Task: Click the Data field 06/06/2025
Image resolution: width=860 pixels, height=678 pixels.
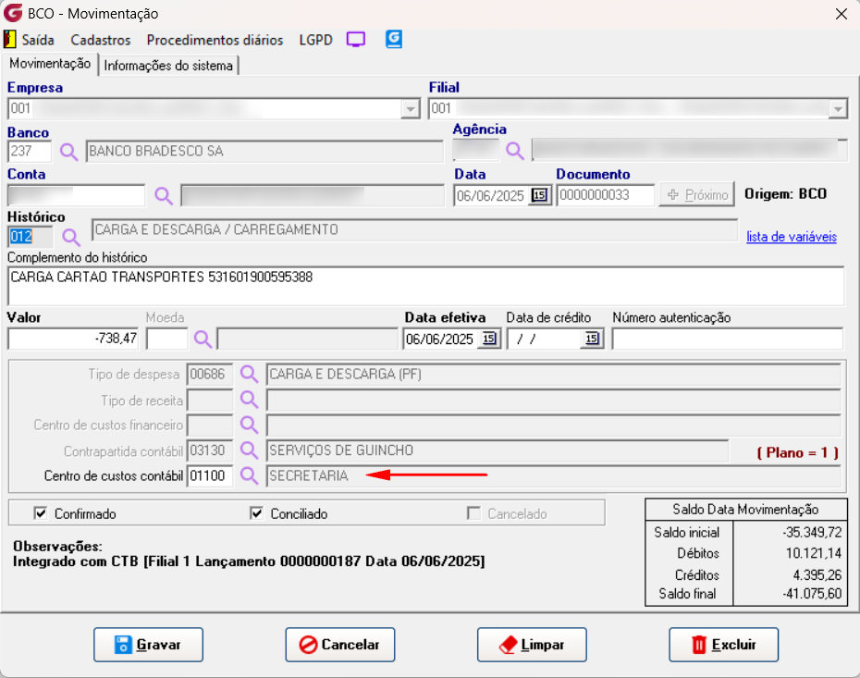Action: [492, 196]
